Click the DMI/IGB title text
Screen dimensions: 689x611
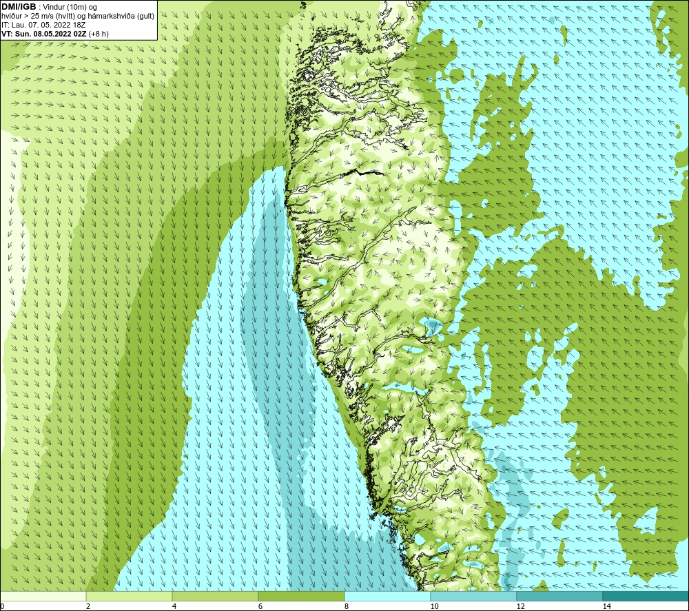(19, 7)
